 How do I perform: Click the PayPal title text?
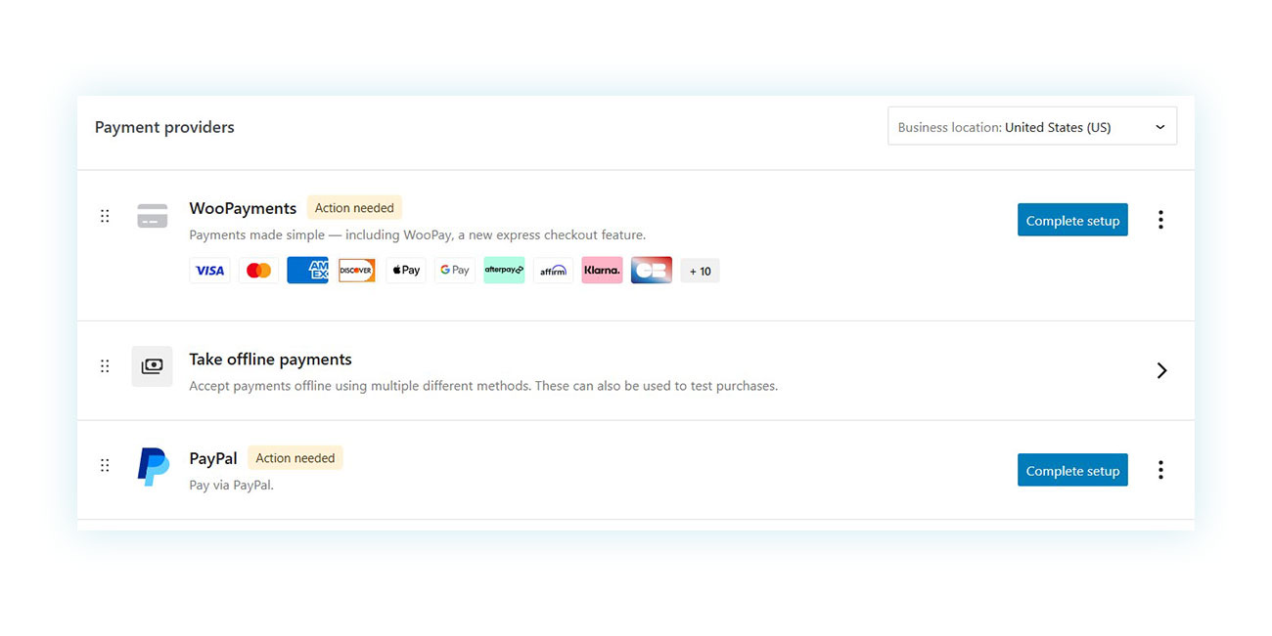(213, 458)
